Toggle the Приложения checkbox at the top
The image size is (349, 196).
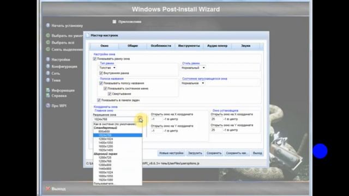[x=114, y=22]
